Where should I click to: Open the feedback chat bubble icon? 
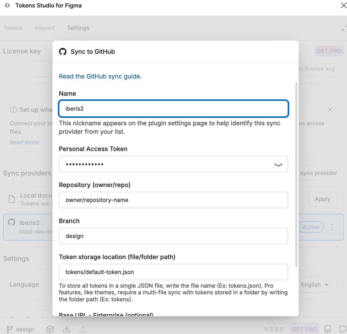pyautogui.click(x=343, y=329)
